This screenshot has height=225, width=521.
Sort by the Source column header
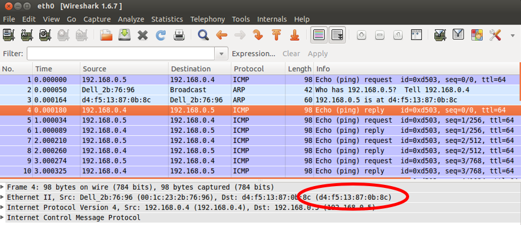124,69
